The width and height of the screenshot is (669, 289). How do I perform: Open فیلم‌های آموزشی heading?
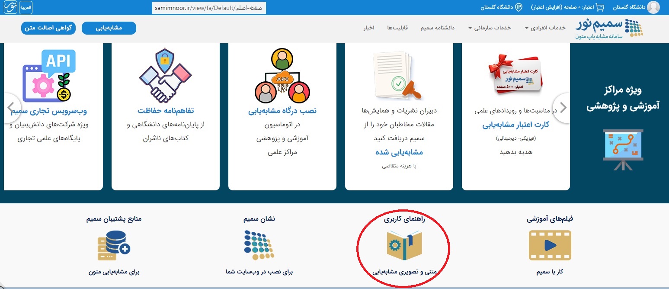(x=550, y=219)
